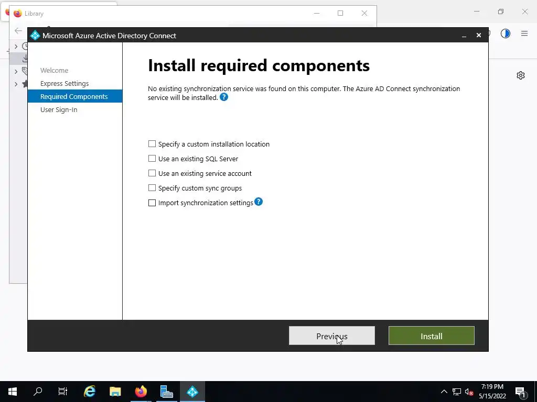537x402 pixels.
Task: Open Firefox from the taskbar
Action: coord(141,392)
